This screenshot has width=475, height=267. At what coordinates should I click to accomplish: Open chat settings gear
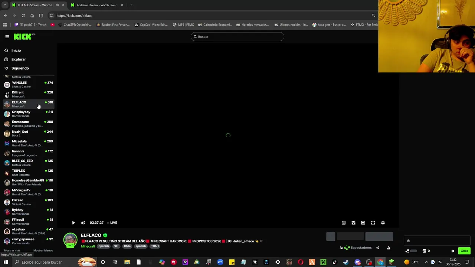pos(453,251)
